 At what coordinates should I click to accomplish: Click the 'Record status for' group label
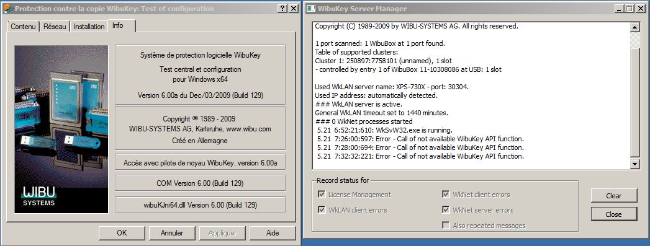pos(343,180)
